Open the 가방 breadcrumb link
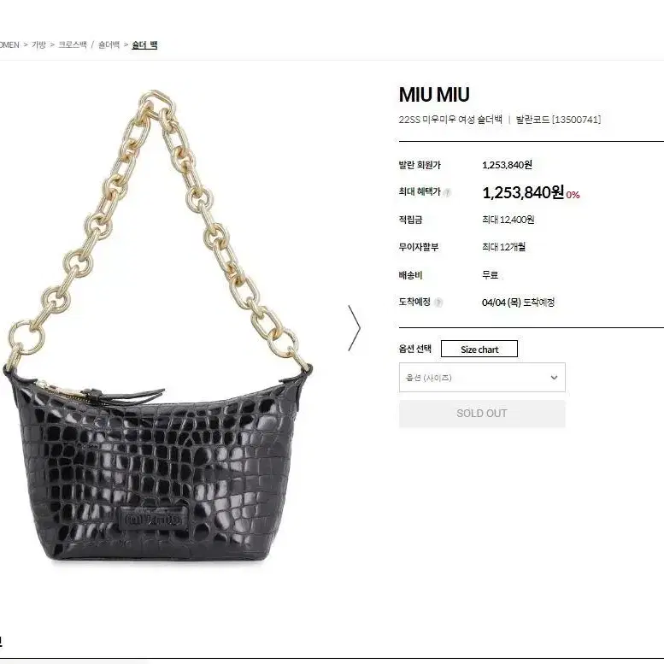 [x=39, y=45]
